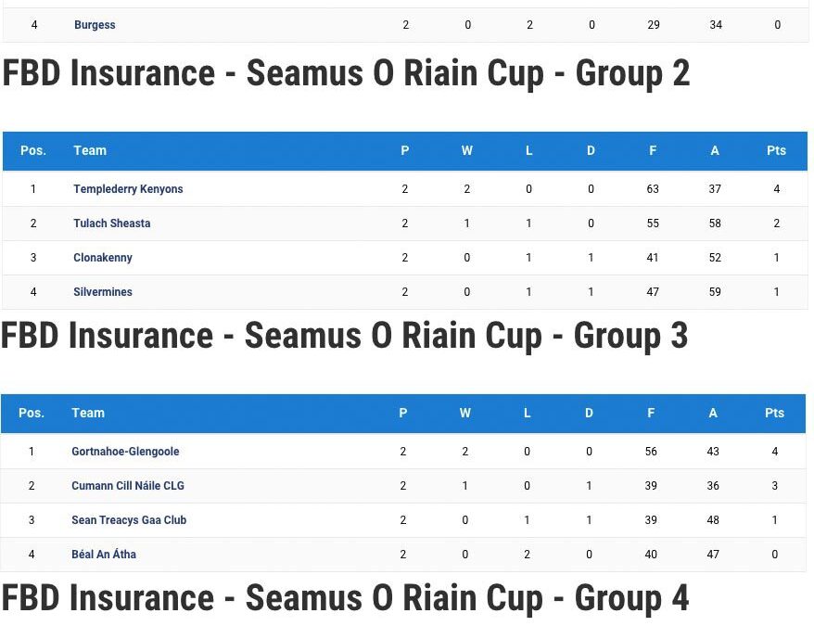The height and width of the screenshot is (626, 814).
Task: Open the Silvermines team link
Action: pos(103,292)
